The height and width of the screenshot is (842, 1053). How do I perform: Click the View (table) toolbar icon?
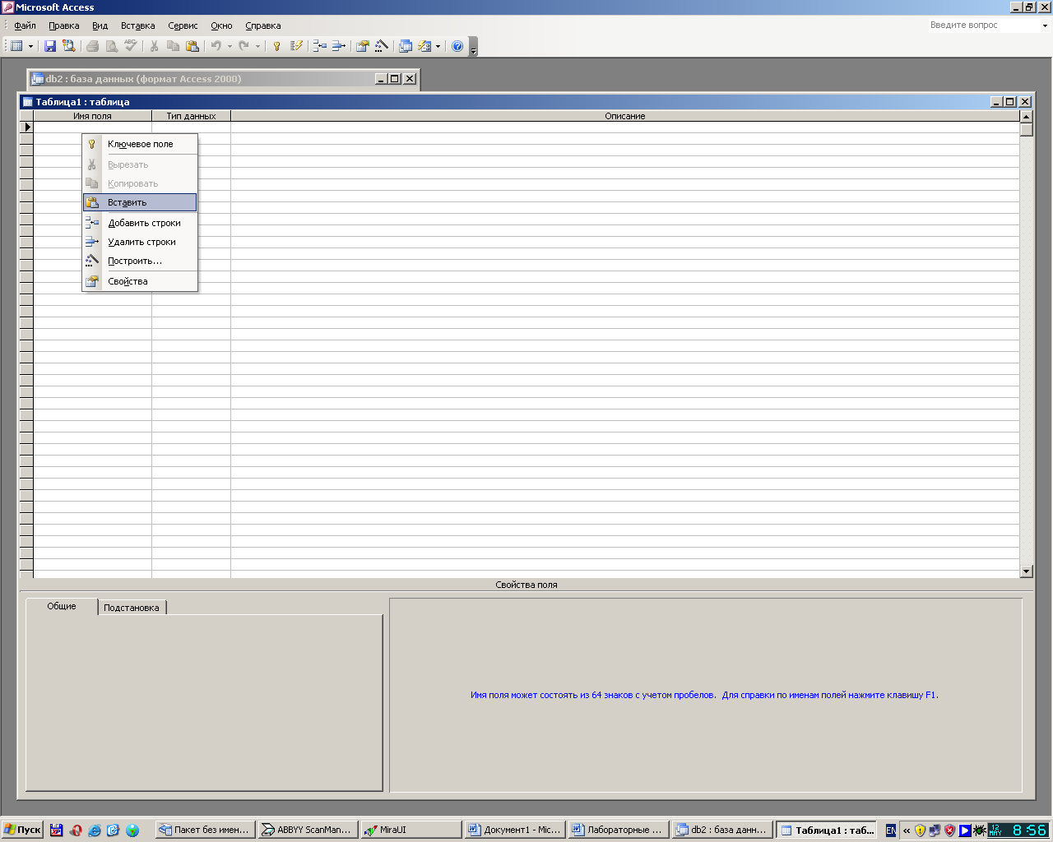pos(16,46)
